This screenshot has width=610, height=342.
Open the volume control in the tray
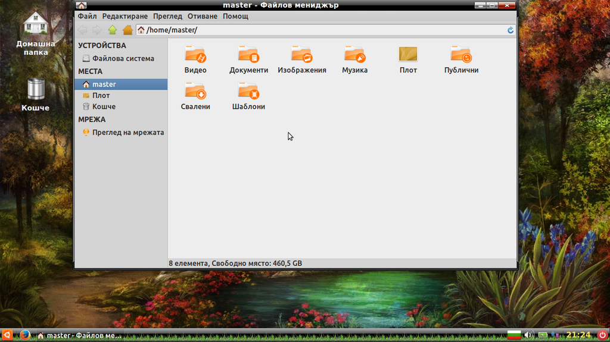click(x=528, y=335)
